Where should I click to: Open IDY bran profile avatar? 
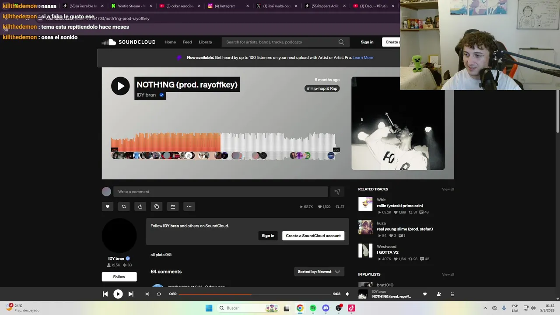(119, 235)
